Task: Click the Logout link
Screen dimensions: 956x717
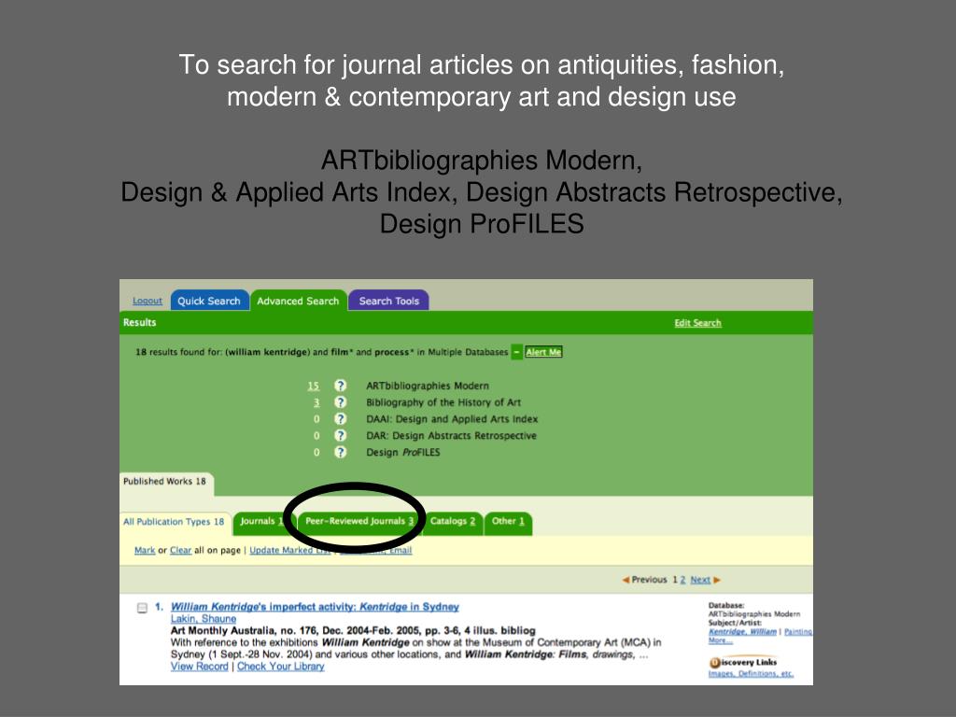Action: tap(148, 302)
